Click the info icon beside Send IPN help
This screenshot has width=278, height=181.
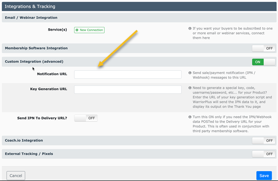[190, 117]
